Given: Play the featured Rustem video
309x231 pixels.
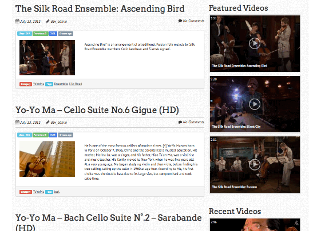Looking at the screenshot, I should click(x=255, y=164).
